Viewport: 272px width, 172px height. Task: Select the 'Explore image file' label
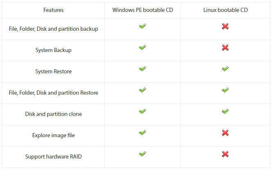(x=53, y=136)
